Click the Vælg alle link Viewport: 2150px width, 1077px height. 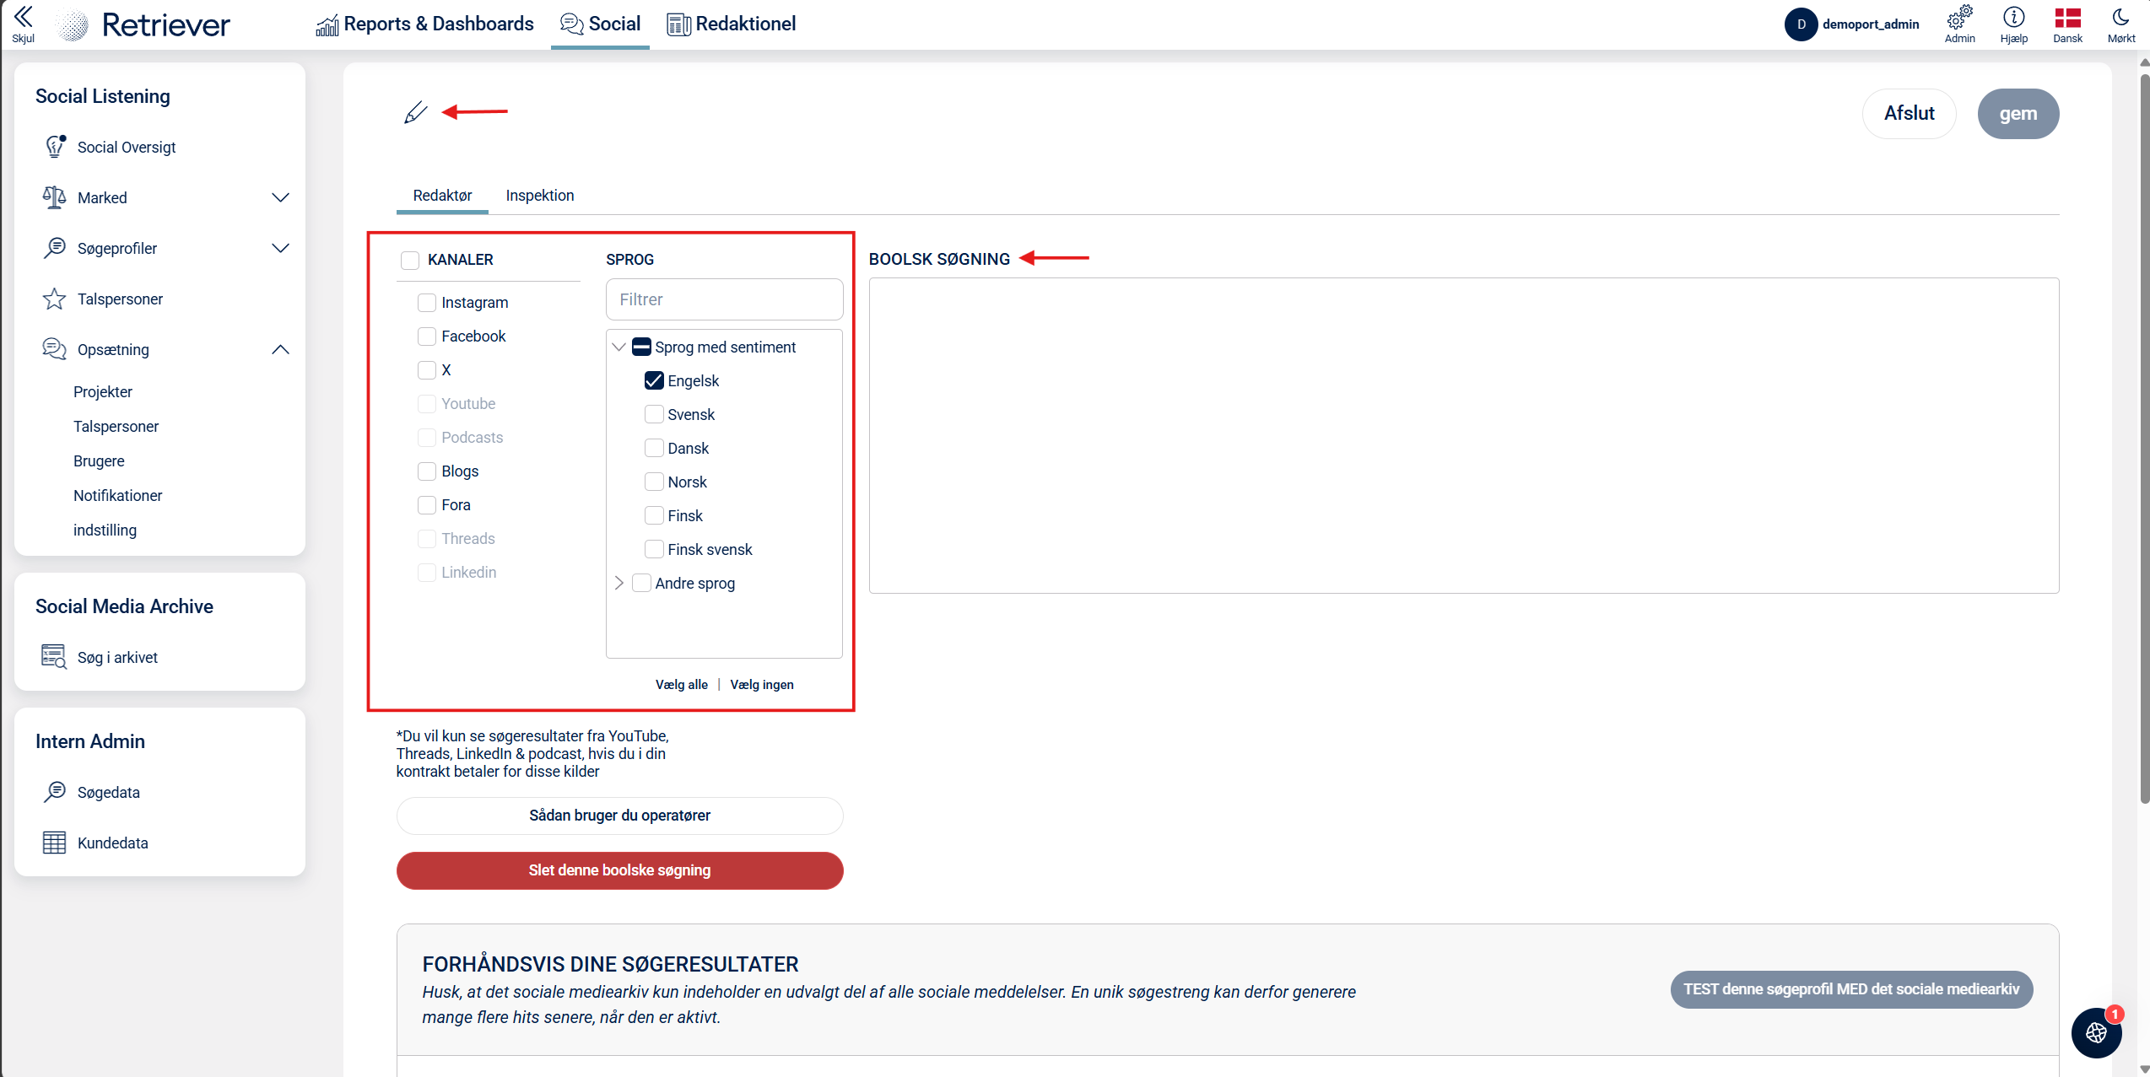pos(681,684)
